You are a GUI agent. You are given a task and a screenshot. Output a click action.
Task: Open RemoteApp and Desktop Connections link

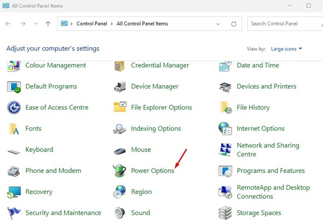[274, 192]
